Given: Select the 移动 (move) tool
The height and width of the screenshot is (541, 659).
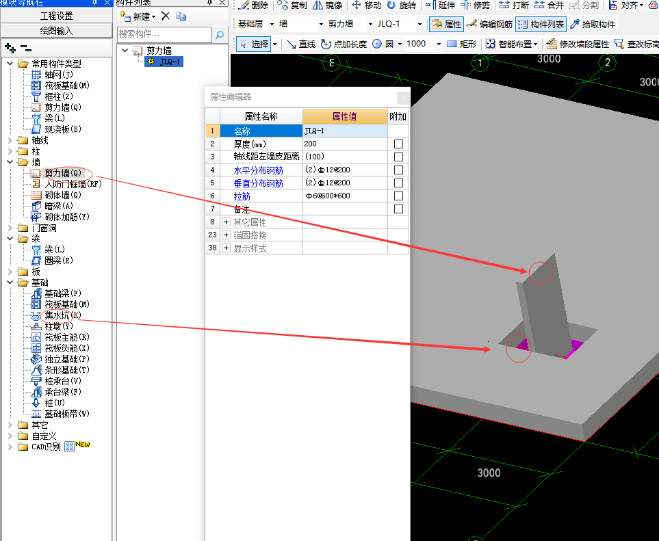Looking at the screenshot, I should pos(367,5).
